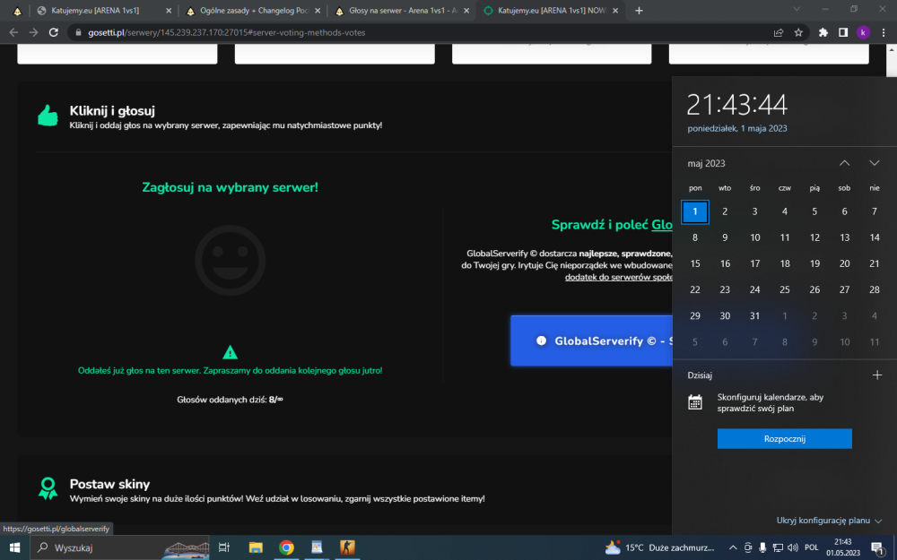The height and width of the screenshot is (560, 897).
Task: Open the purple 'k' profile avatar
Action: 863,32
